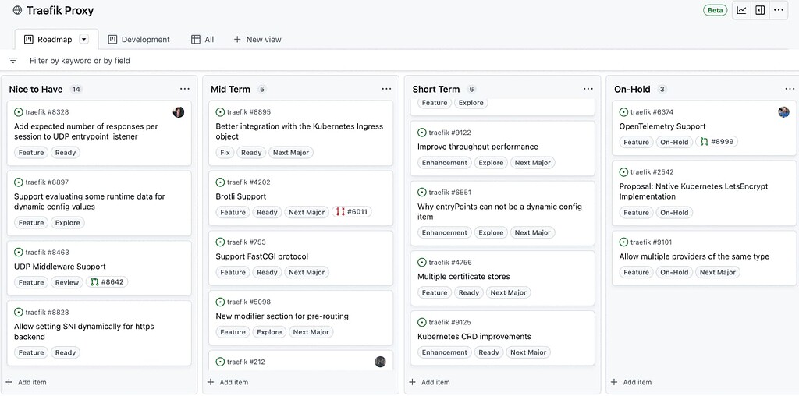Image resolution: width=799 pixels, height=396 pixels.
Task: Add item to Short Term column
Action: tap(430, 382)
